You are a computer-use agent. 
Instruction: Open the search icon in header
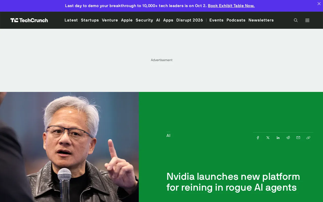click(x=296, y=20)
